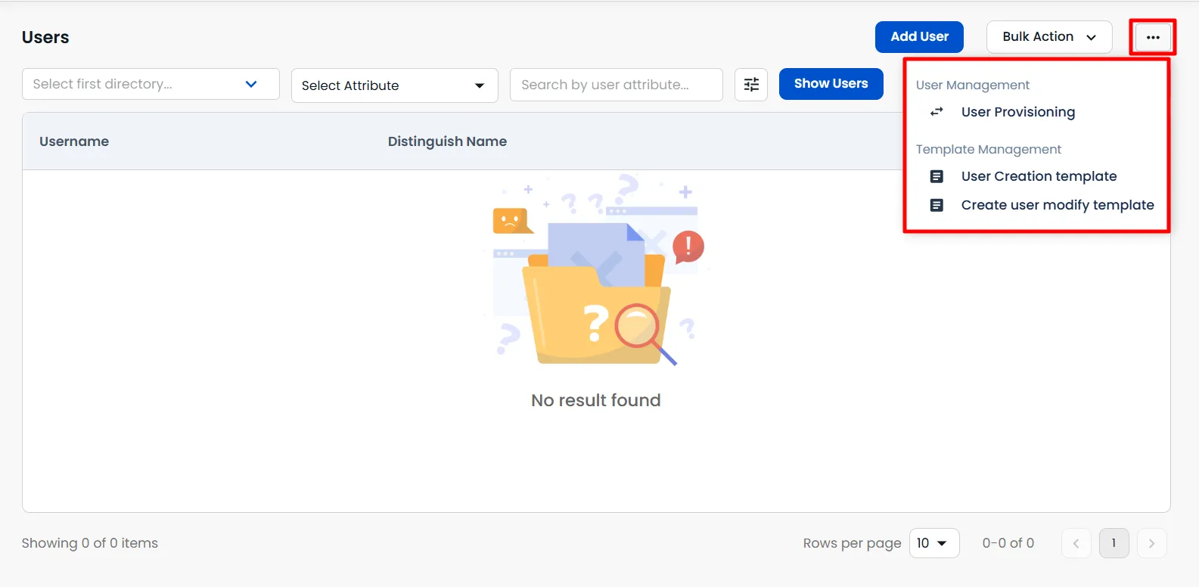This screenshot has height=587, width=1199.
Task: Choose Create user modify template option
Action: 1058,205
